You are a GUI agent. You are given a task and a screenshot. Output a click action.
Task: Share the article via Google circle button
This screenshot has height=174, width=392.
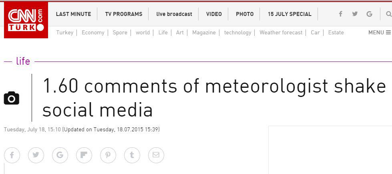60,155
